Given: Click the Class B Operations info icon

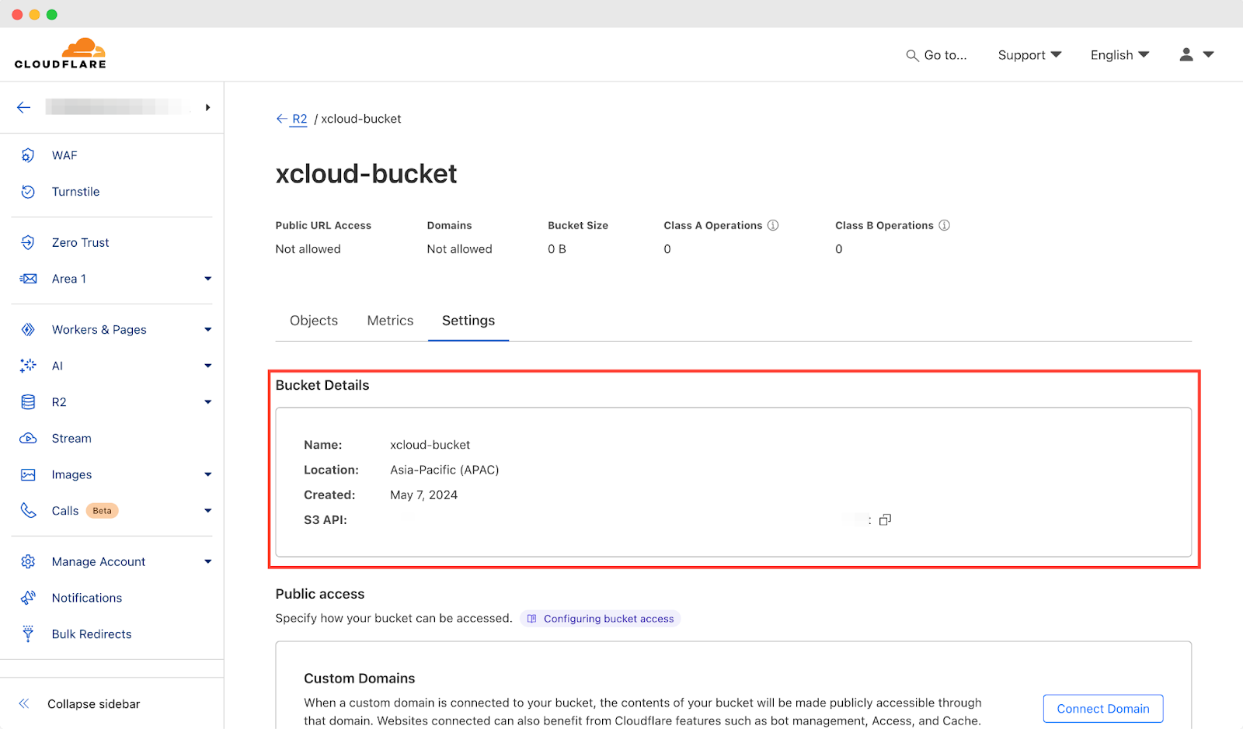Looking at the screenshot, I should click(x=944, y=225).
